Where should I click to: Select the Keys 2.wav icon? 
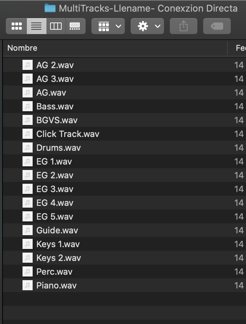[x=28, y=258]
